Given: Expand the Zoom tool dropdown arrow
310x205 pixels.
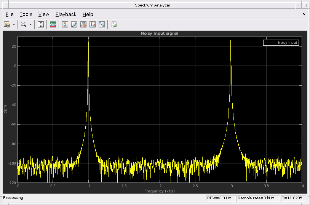Looking at the screenshot, I should [30, 24].
